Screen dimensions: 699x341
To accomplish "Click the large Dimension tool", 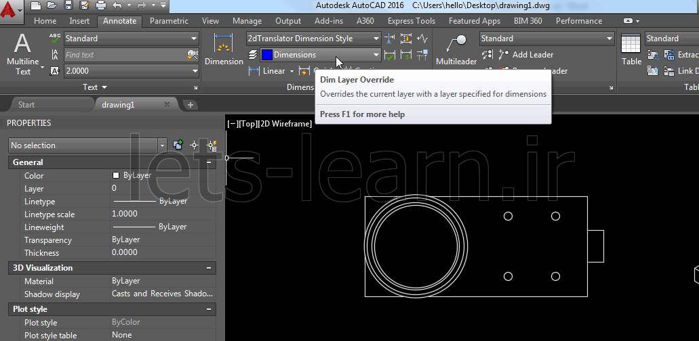I will coord(224,49).
